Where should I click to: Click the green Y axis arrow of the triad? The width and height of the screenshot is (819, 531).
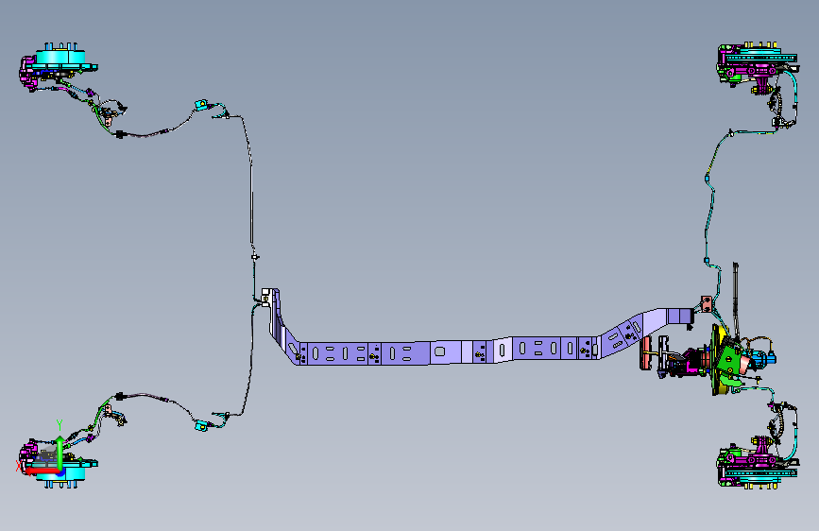point(60,453)
